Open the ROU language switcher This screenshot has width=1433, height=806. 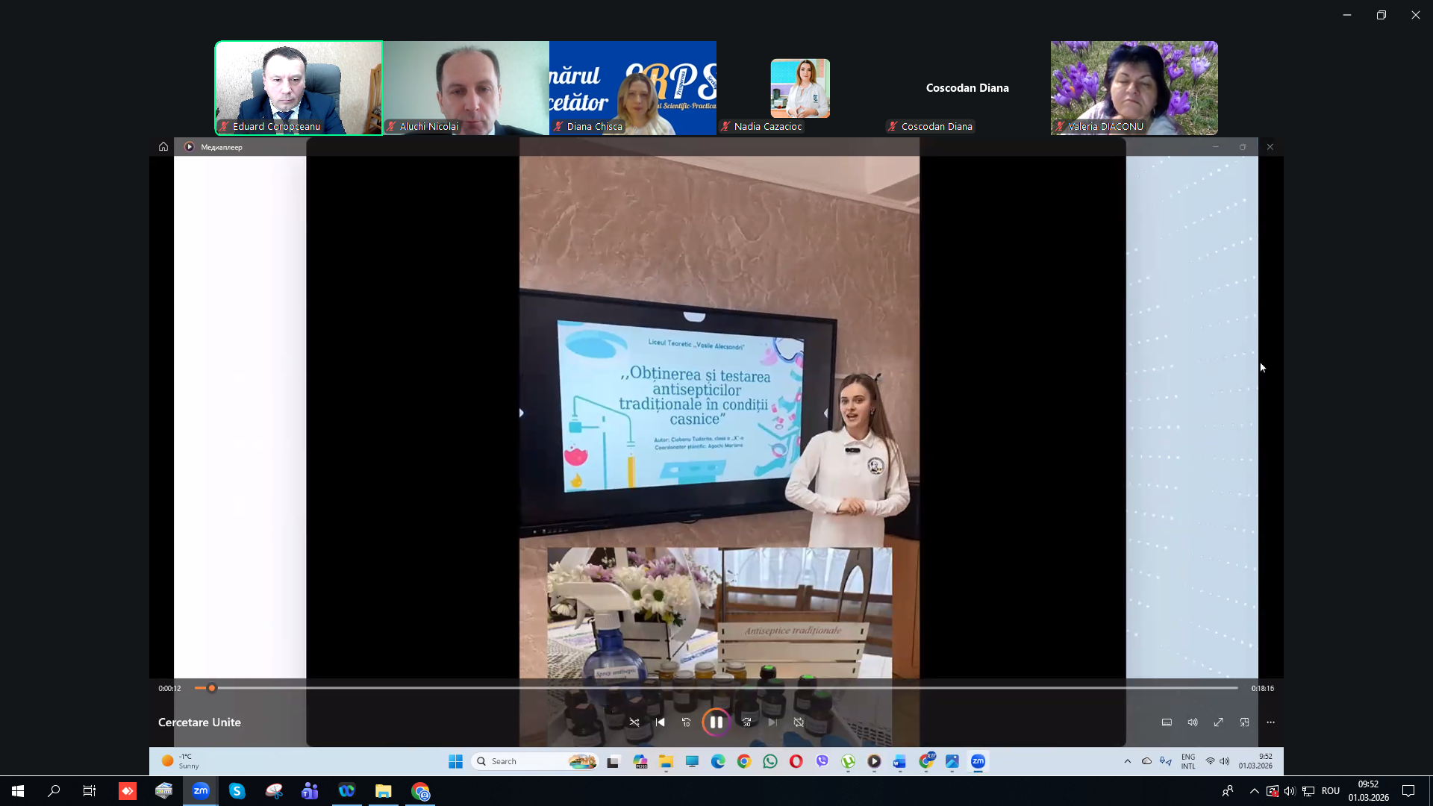click(x=1330, y=791)
